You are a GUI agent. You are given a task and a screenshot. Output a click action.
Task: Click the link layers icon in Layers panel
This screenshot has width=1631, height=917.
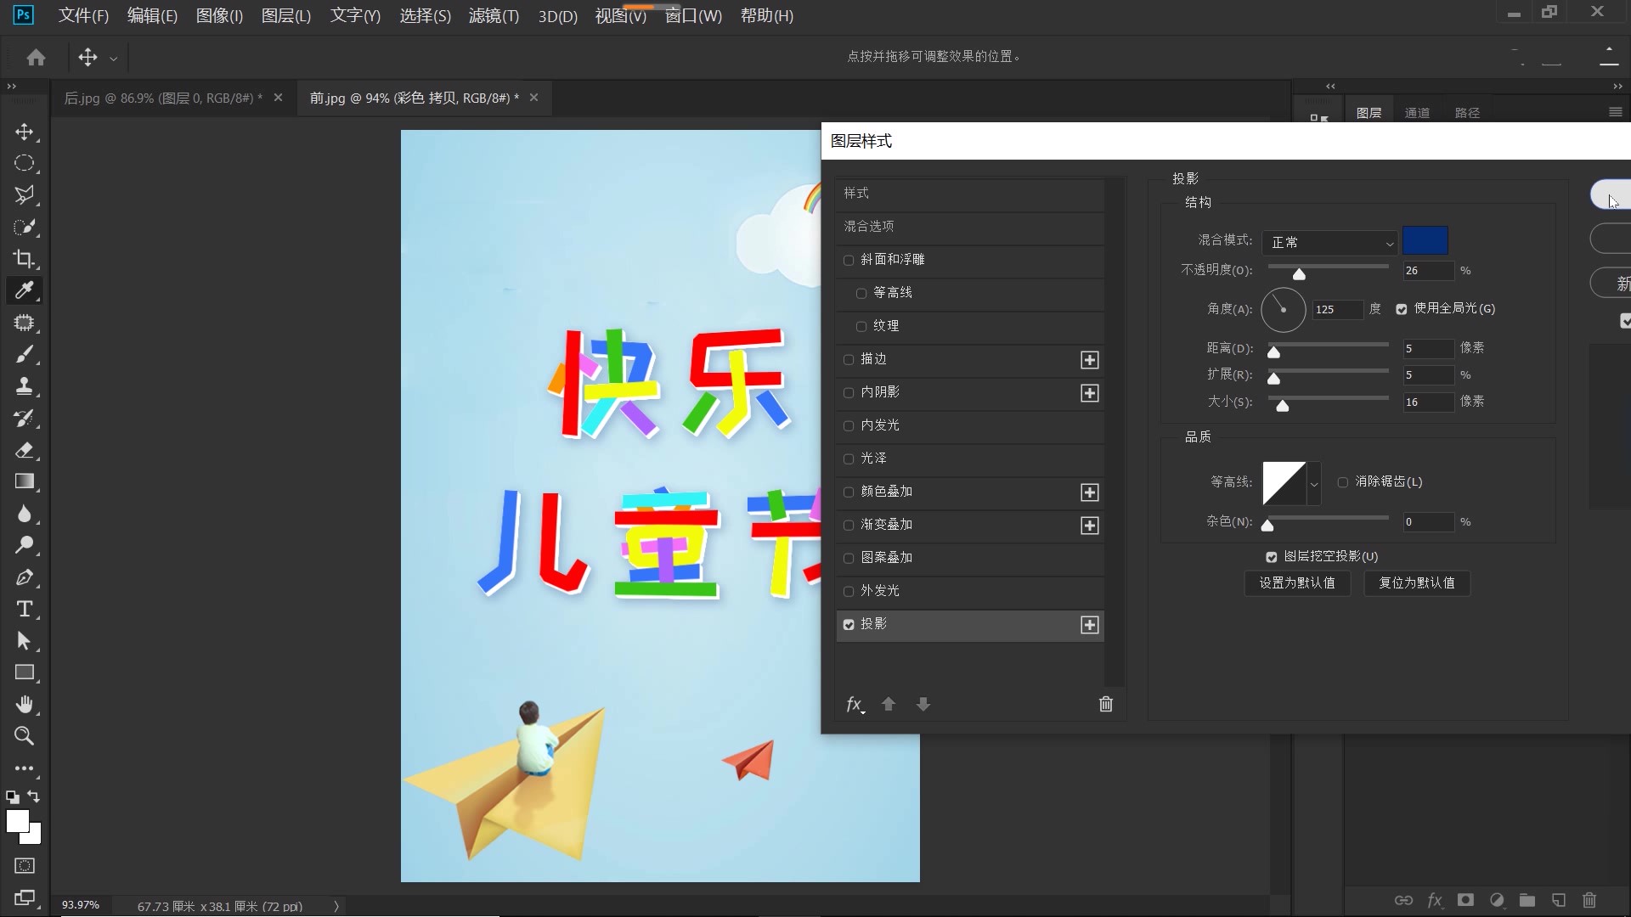(x=1403, y=900)
